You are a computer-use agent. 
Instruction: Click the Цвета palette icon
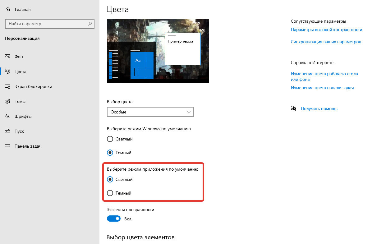tap(7, 71)
